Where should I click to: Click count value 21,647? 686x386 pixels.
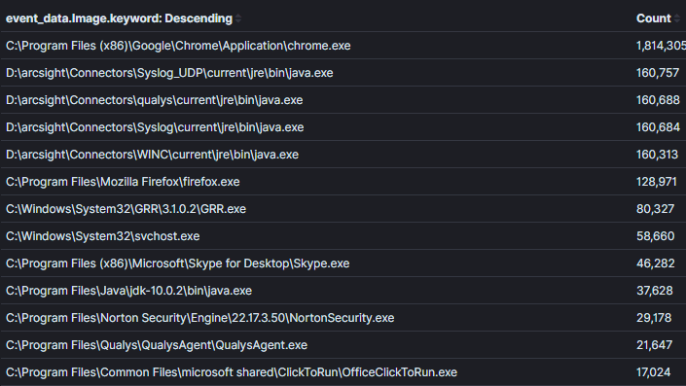pyautogui.click(x=654, y=345)
